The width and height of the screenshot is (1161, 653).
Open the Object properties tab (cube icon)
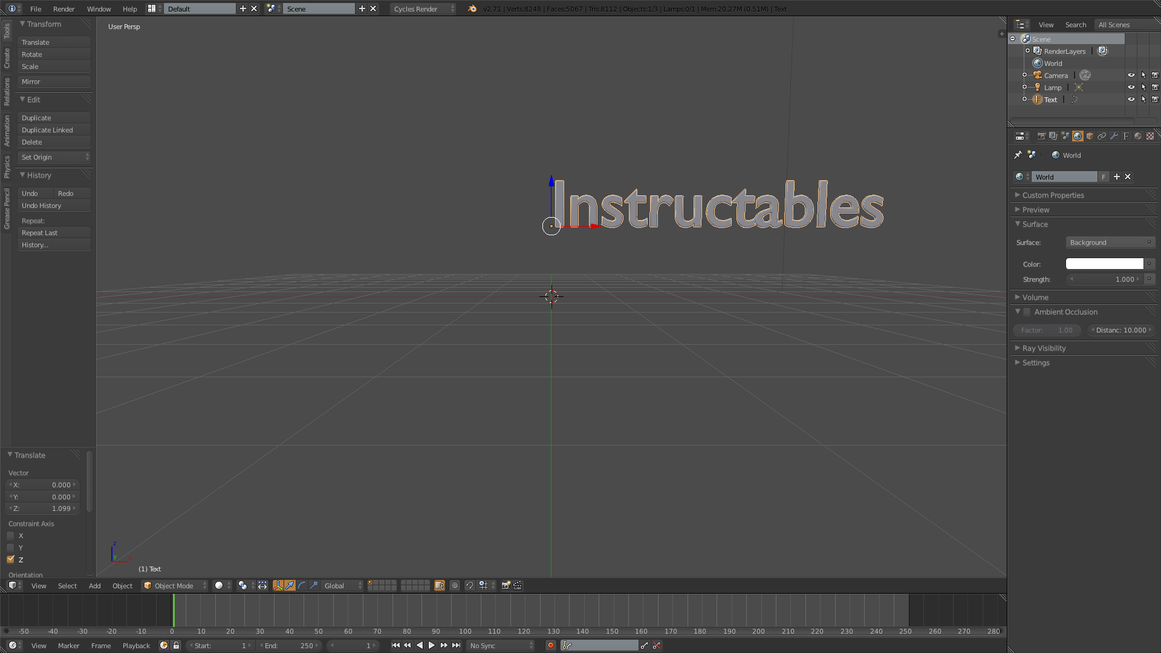(1090, 136)
